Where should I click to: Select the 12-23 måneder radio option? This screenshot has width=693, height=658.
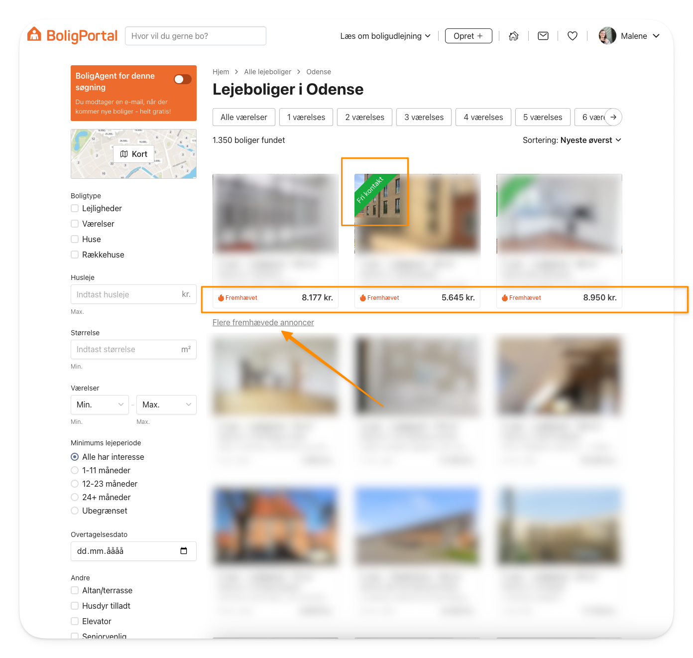click(x=75, y=484)
